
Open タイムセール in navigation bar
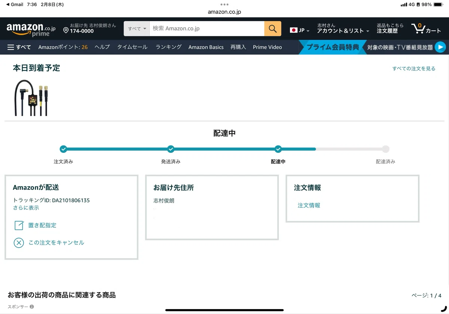coord(132,47)
